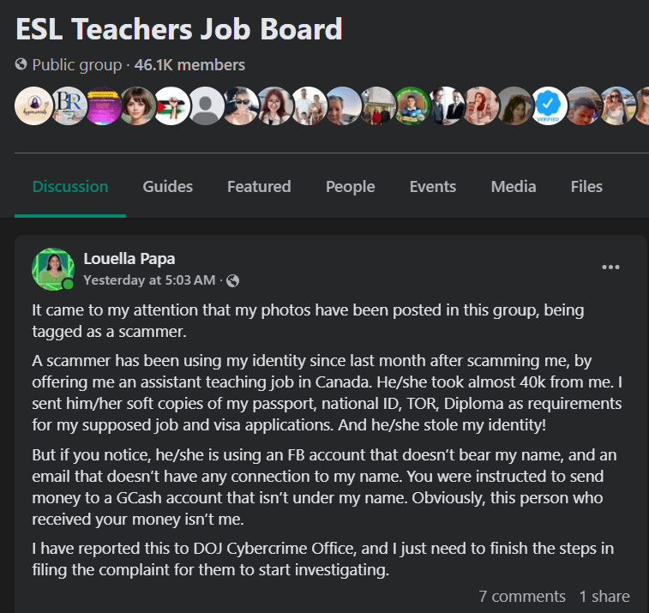The width and height of the screenshot is (649, 613).
Task: Switch to the Media tab
Action: pyautogui.click(x=514, y=186)
